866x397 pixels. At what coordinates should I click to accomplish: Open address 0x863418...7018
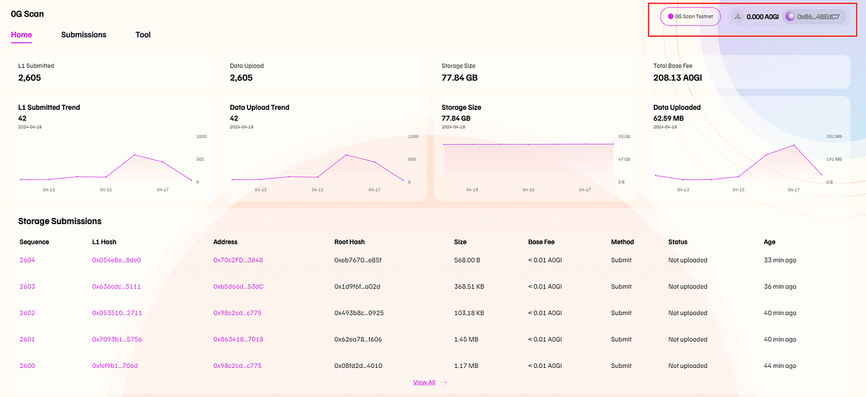tap(238, 340)
